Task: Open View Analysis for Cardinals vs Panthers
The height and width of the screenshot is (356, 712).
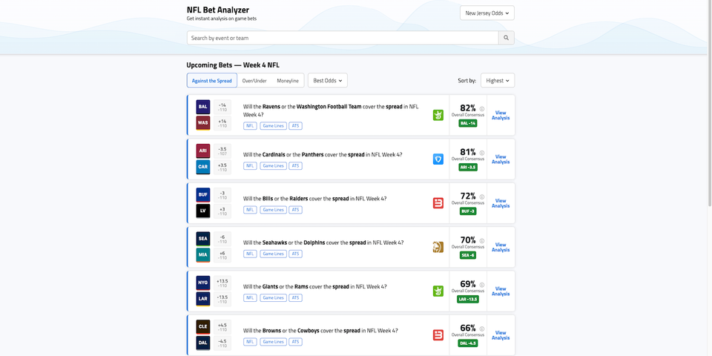Action: [x=501, y=159]
